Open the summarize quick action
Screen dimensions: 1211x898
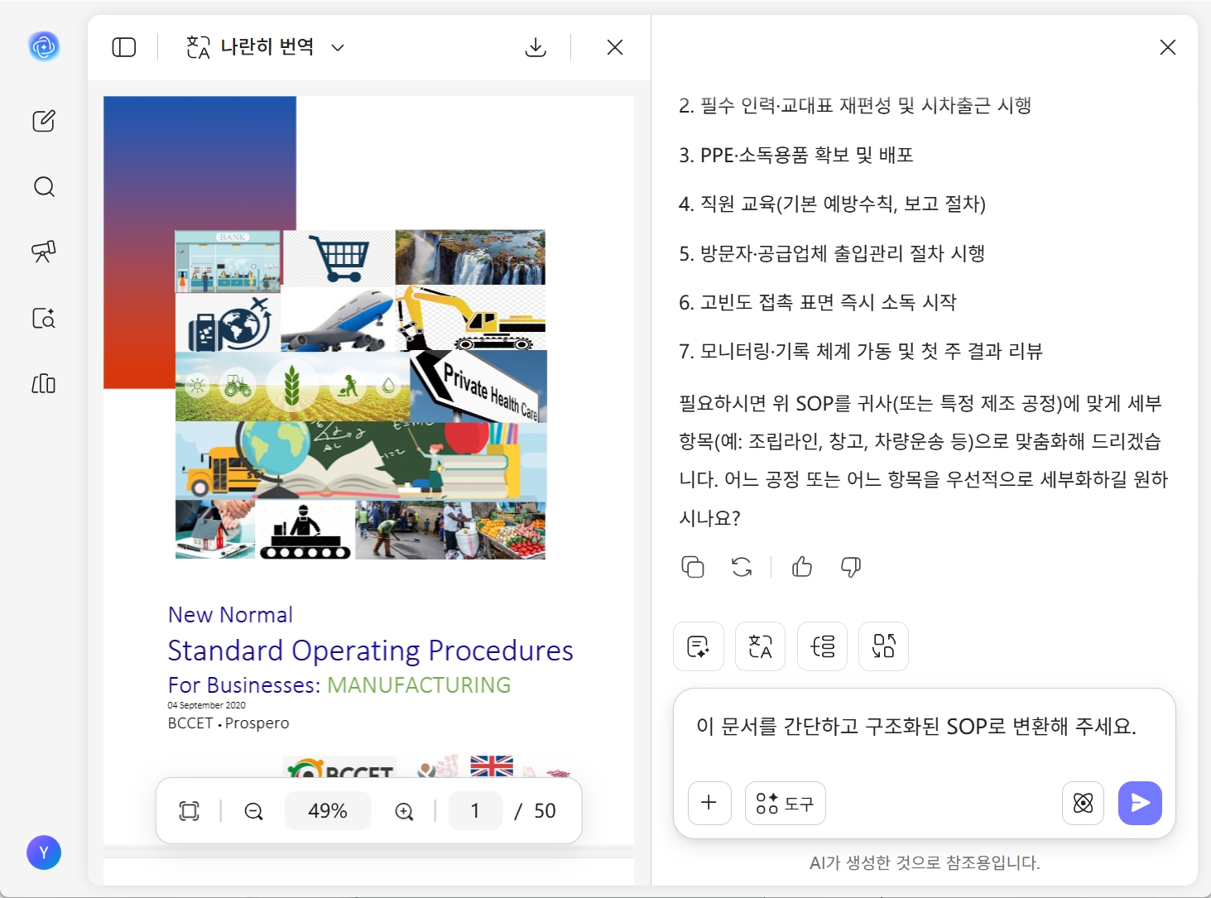coord(699,646)
